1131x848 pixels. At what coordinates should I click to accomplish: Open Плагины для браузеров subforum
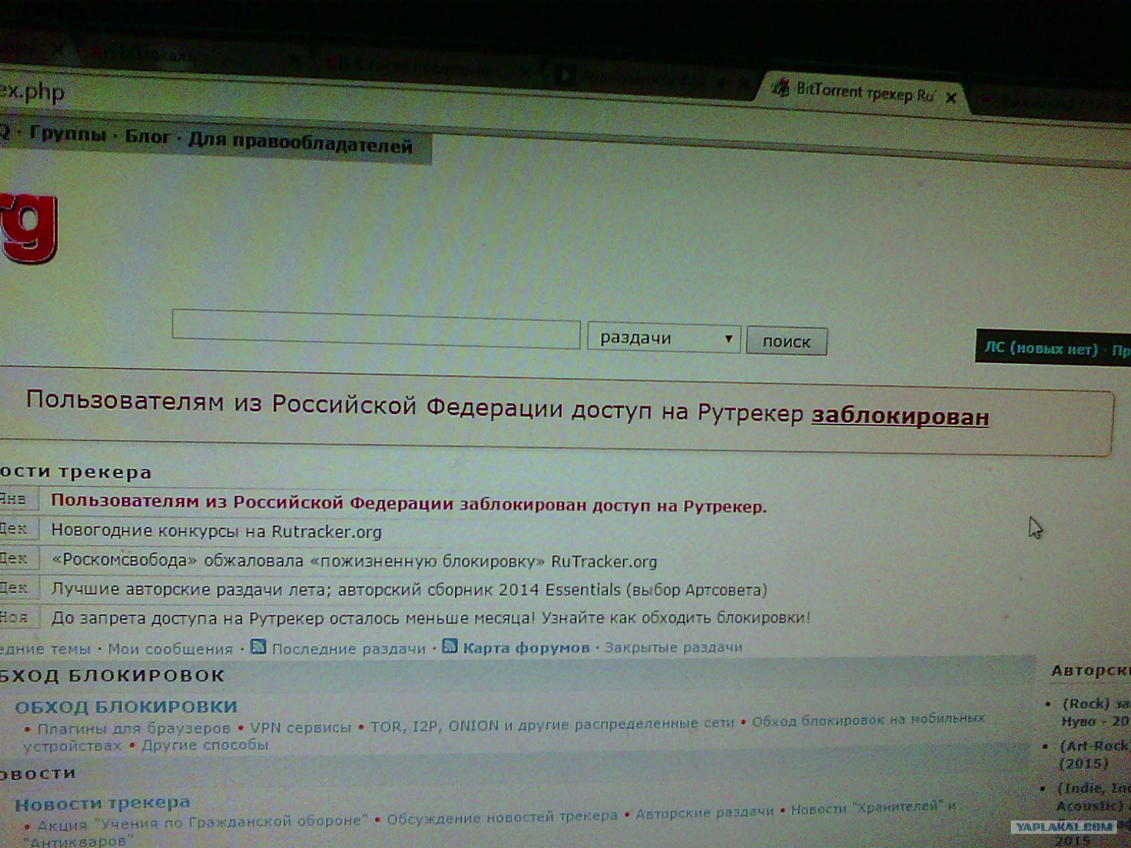click(134, 728)
